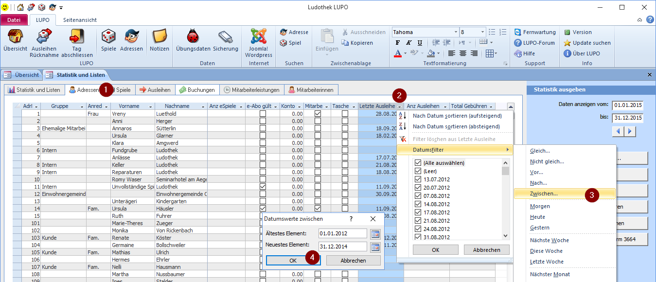This screenshot has height=282, width=656.
Task: Open Joomla! Wordpress icon
Action: click(x=259, y=43)
